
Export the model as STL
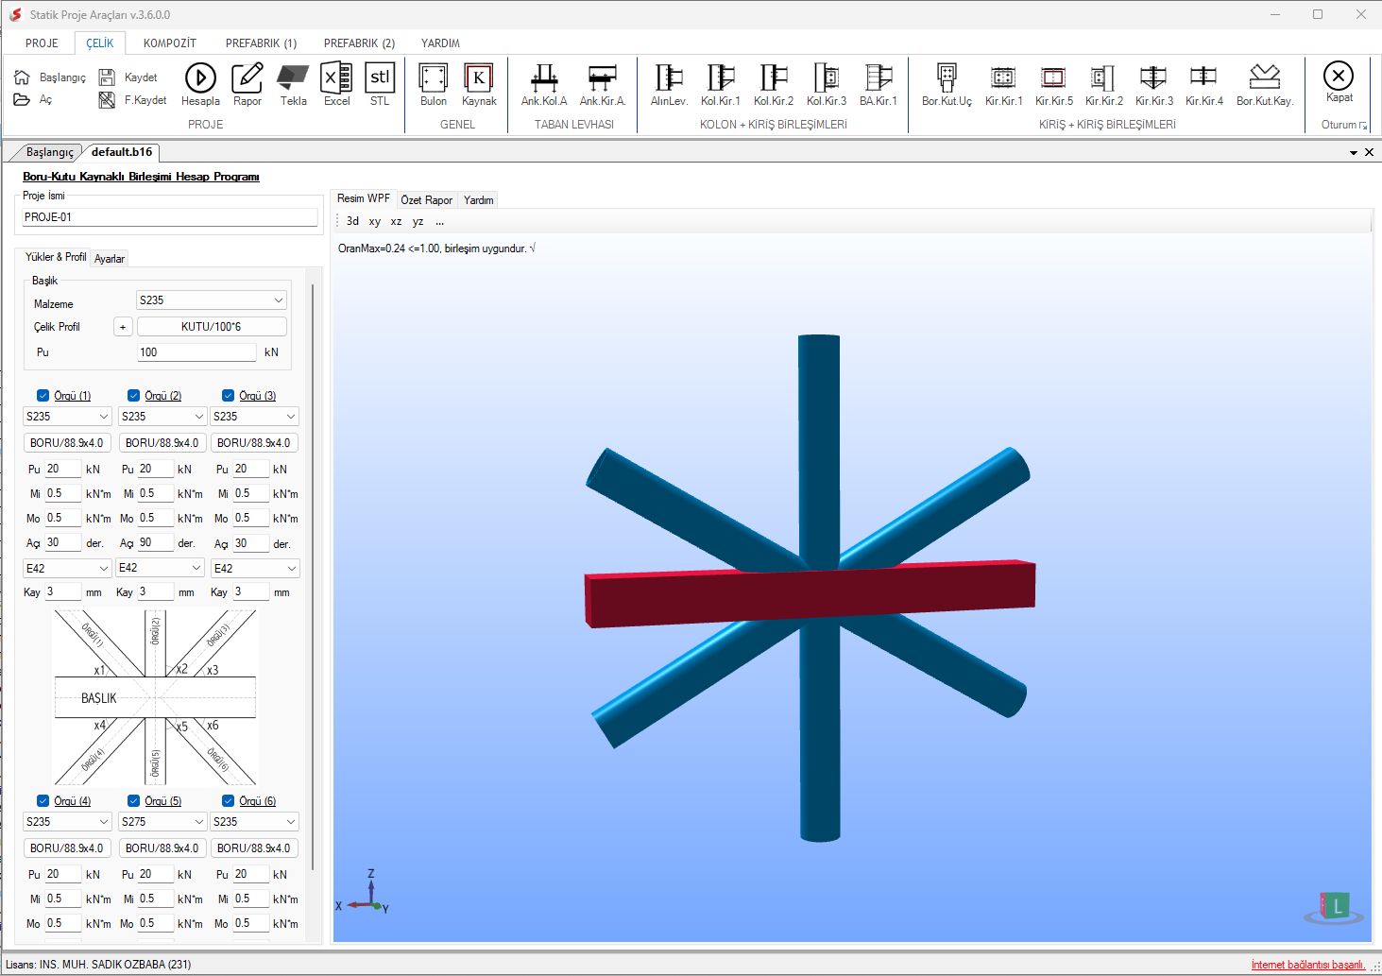click(380, 85)
